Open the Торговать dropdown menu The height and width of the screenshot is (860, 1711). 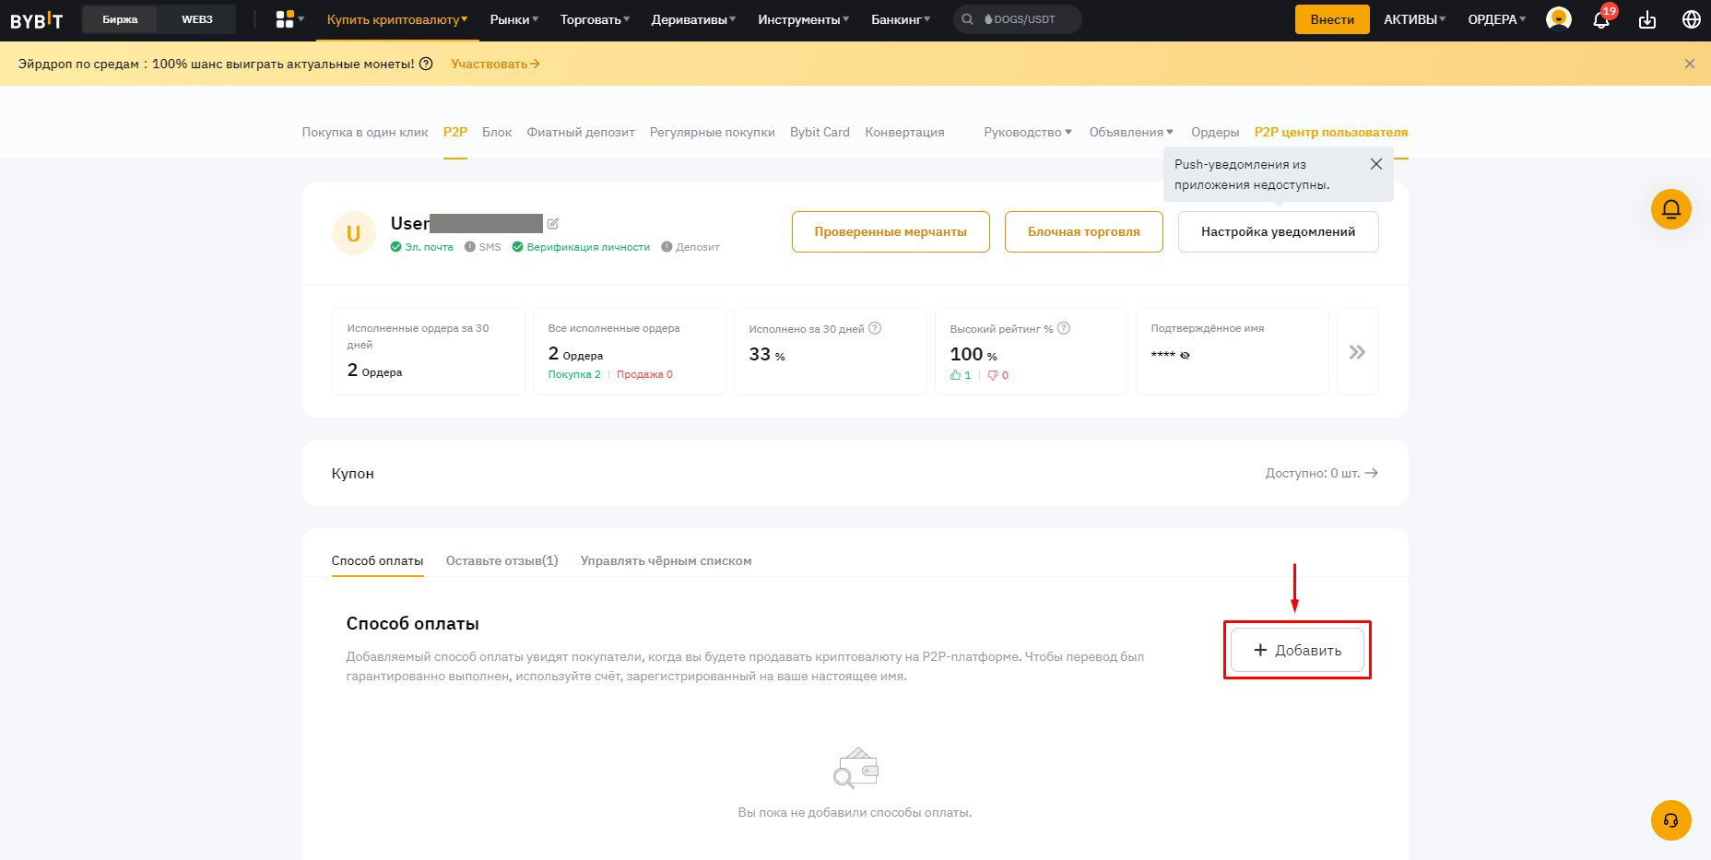tap(596, 19)
